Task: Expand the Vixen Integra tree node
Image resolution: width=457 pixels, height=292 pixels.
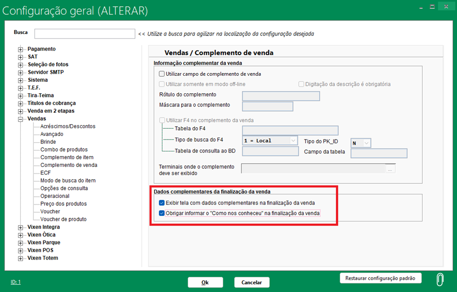Action: 21,227
